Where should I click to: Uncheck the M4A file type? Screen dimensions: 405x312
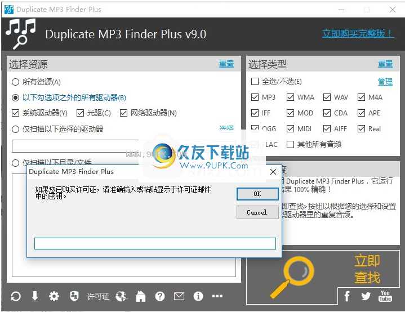[x=362, y=97]
